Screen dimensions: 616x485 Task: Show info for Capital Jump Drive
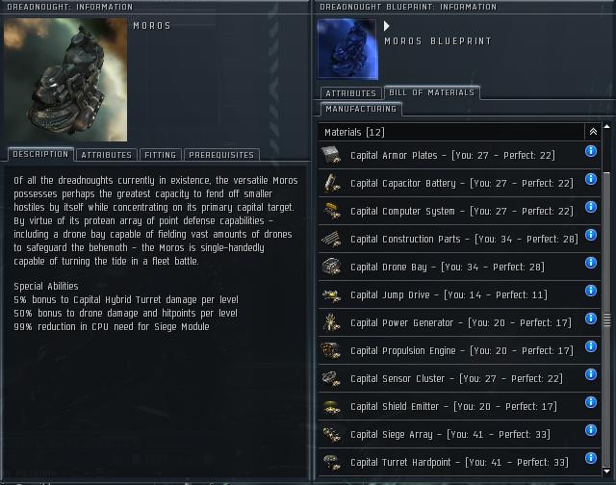click(x=590, y=291)
